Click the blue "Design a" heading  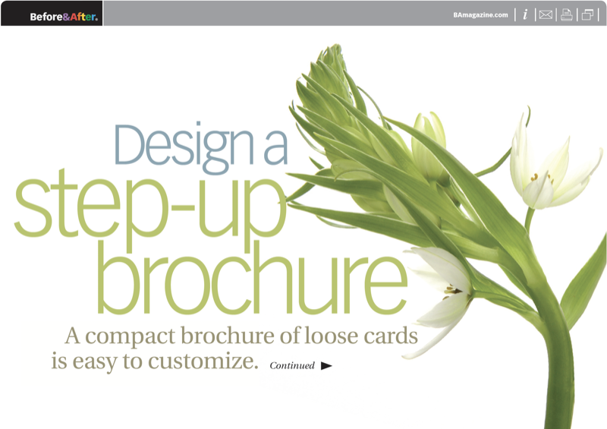pos(200,143)
